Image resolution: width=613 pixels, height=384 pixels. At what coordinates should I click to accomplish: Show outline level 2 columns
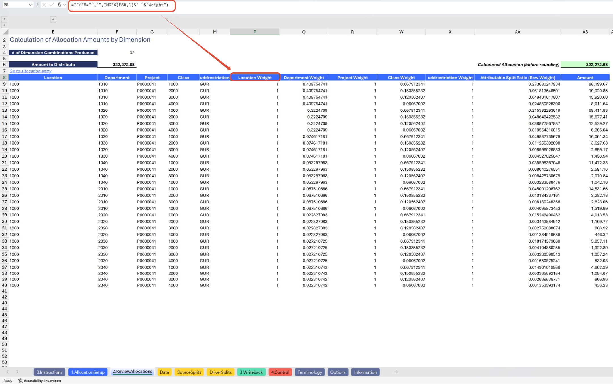(4, 25)
